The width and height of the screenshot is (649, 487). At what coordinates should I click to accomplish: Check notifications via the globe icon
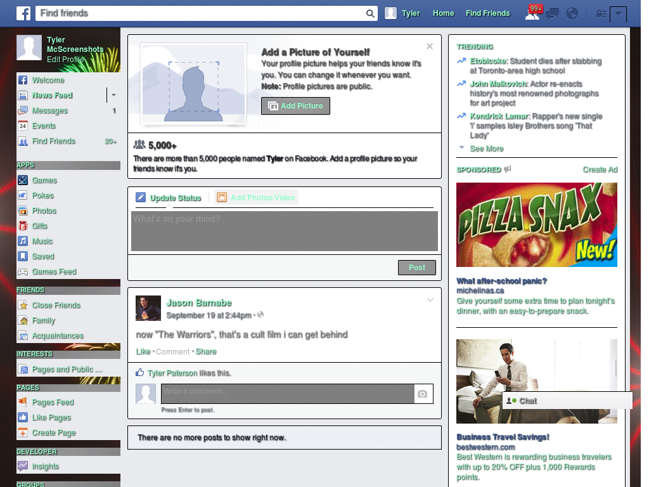[572, 13]
